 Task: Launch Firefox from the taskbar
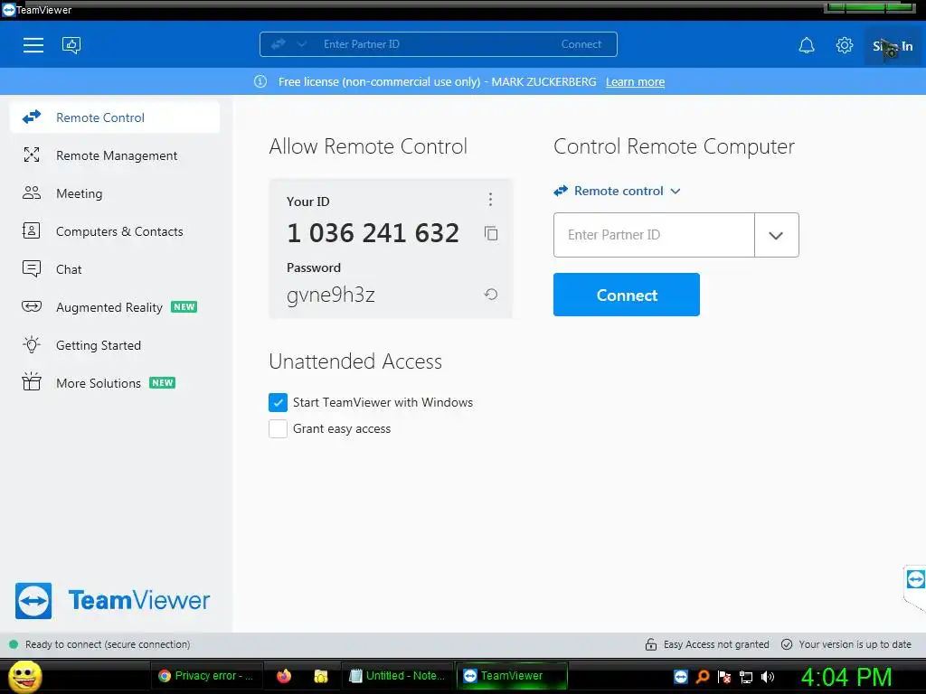(284, 676)
